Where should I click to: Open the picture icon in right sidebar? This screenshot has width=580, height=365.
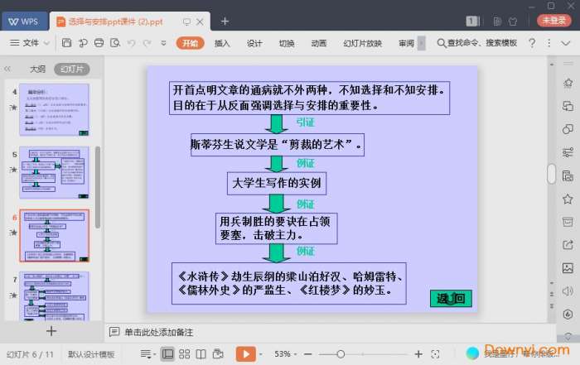pos(568,268)
